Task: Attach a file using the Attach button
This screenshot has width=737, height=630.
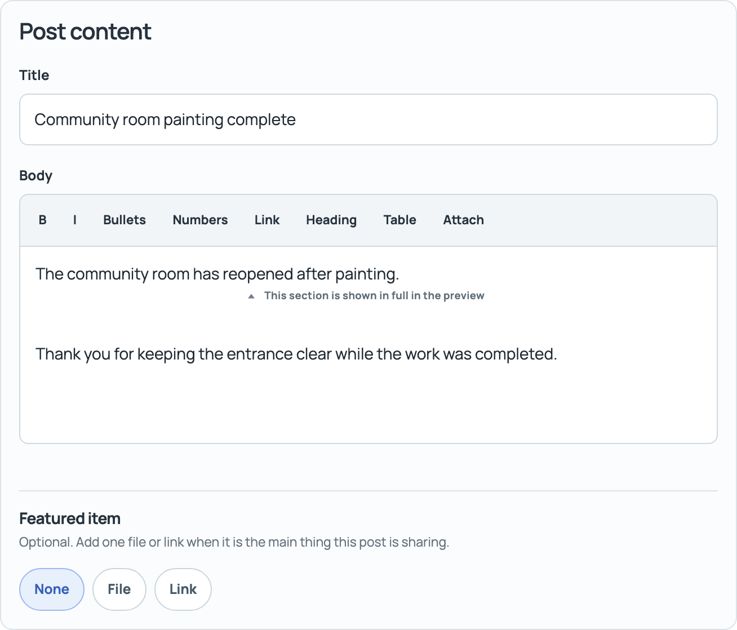Action: click(x=463, y=220)
